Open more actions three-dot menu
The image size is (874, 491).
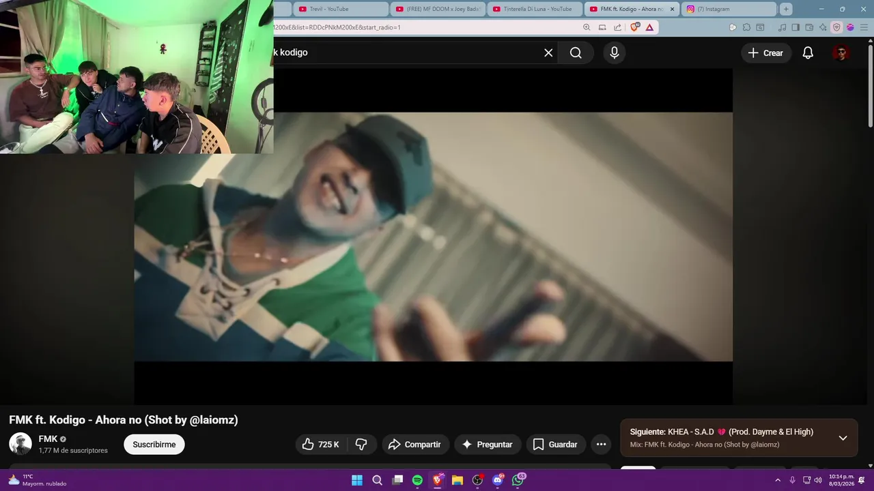(x=601, y=445)
